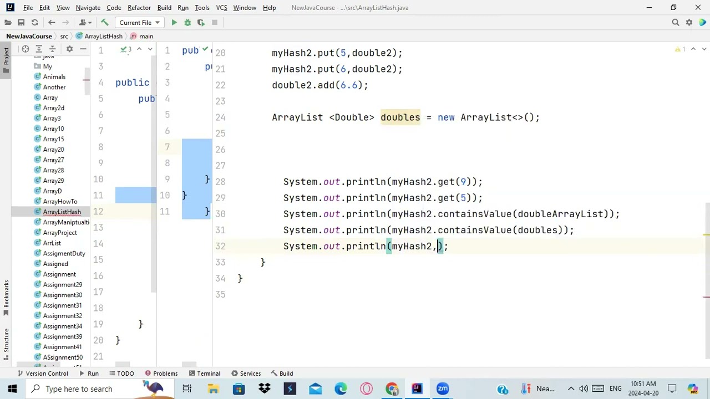Click main method in the breadcrumb

coord(142,36)
